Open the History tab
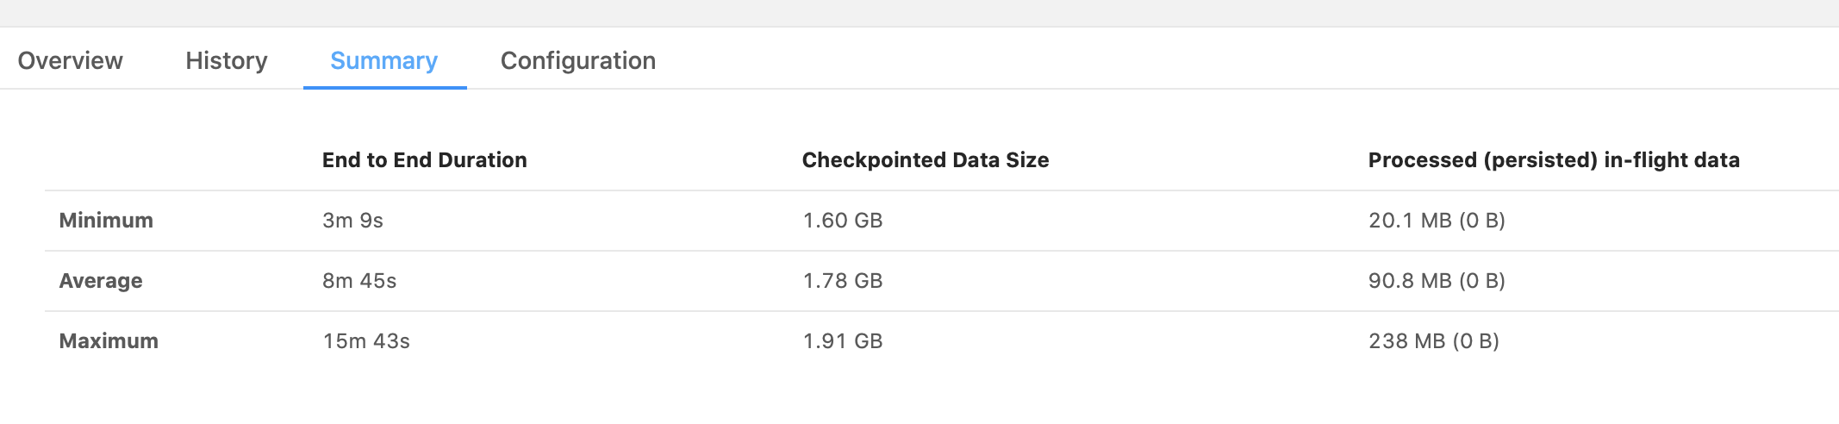 pos(226,60)
